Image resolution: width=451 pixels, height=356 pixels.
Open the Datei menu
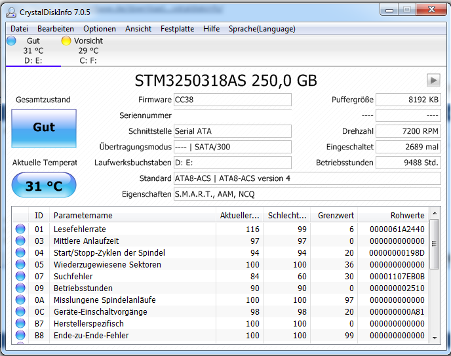point(19,29)
